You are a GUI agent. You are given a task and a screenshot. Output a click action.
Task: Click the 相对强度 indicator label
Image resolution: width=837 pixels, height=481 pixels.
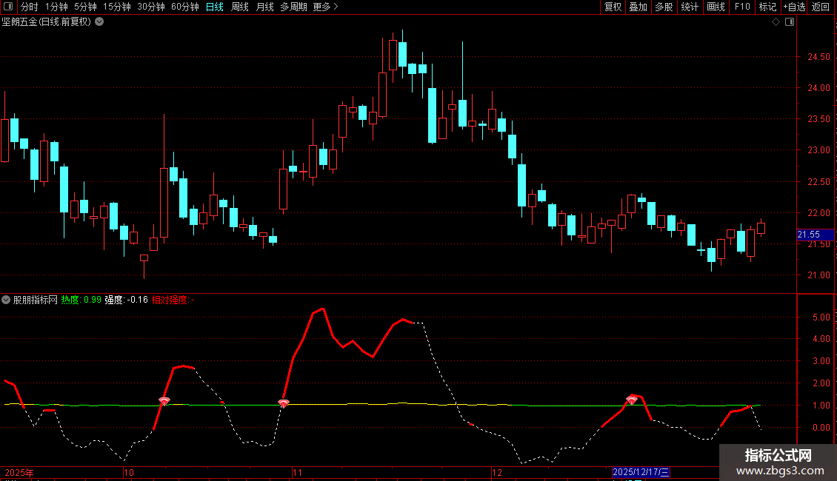(x=173, y=300)
